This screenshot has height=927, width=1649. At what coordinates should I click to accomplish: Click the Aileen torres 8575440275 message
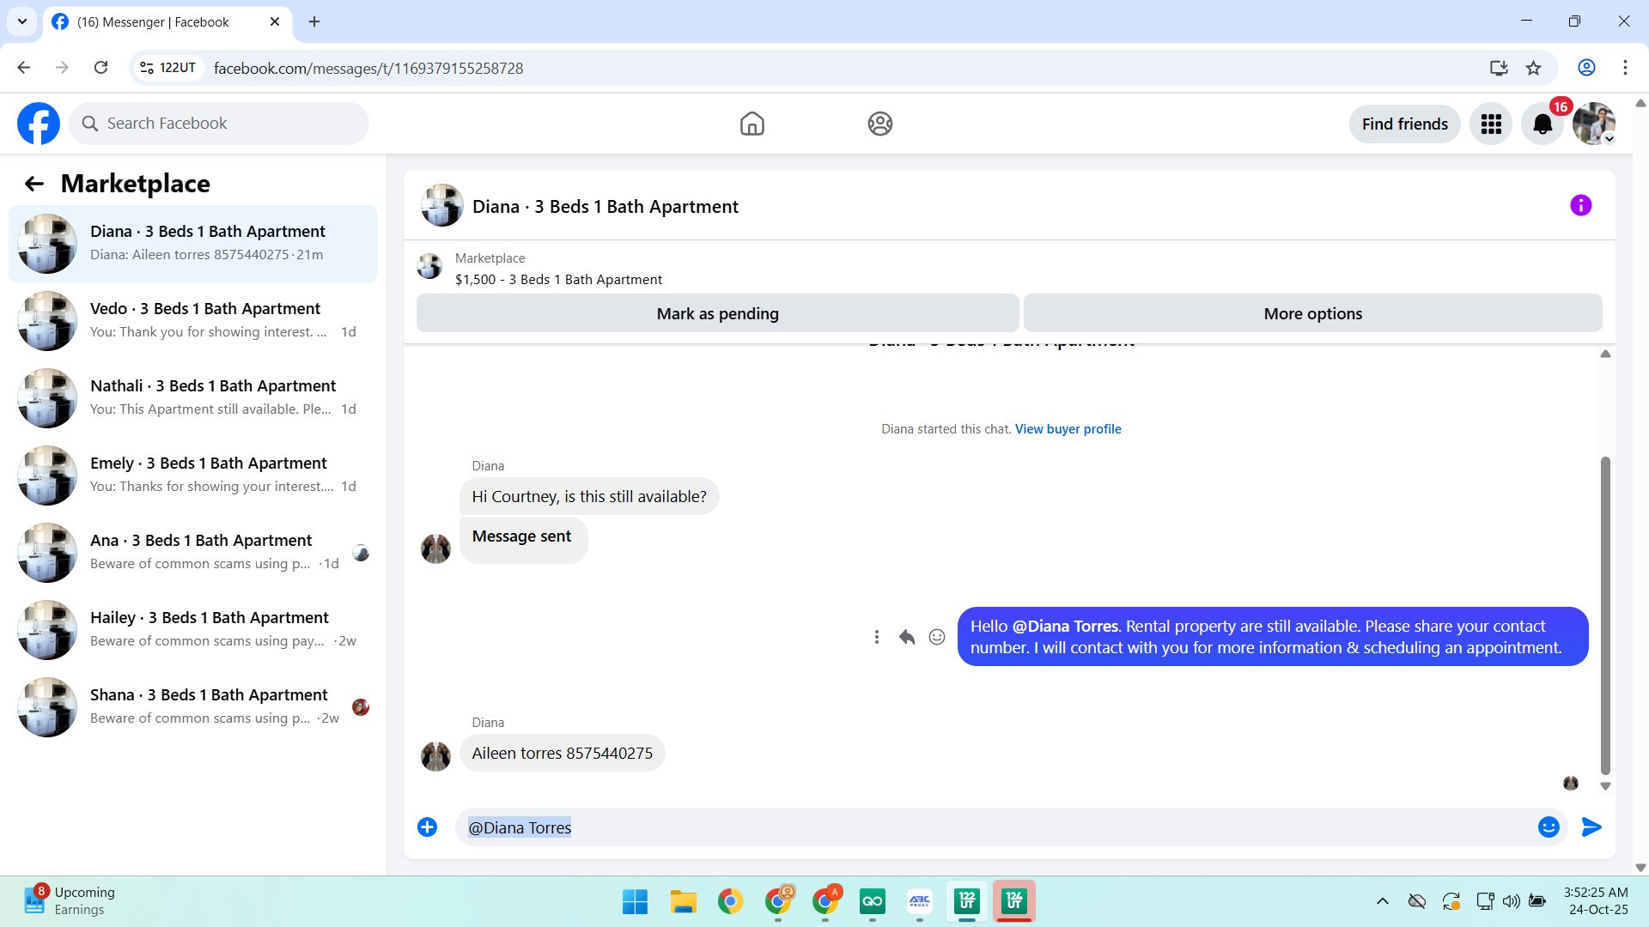tap(562, 754)
